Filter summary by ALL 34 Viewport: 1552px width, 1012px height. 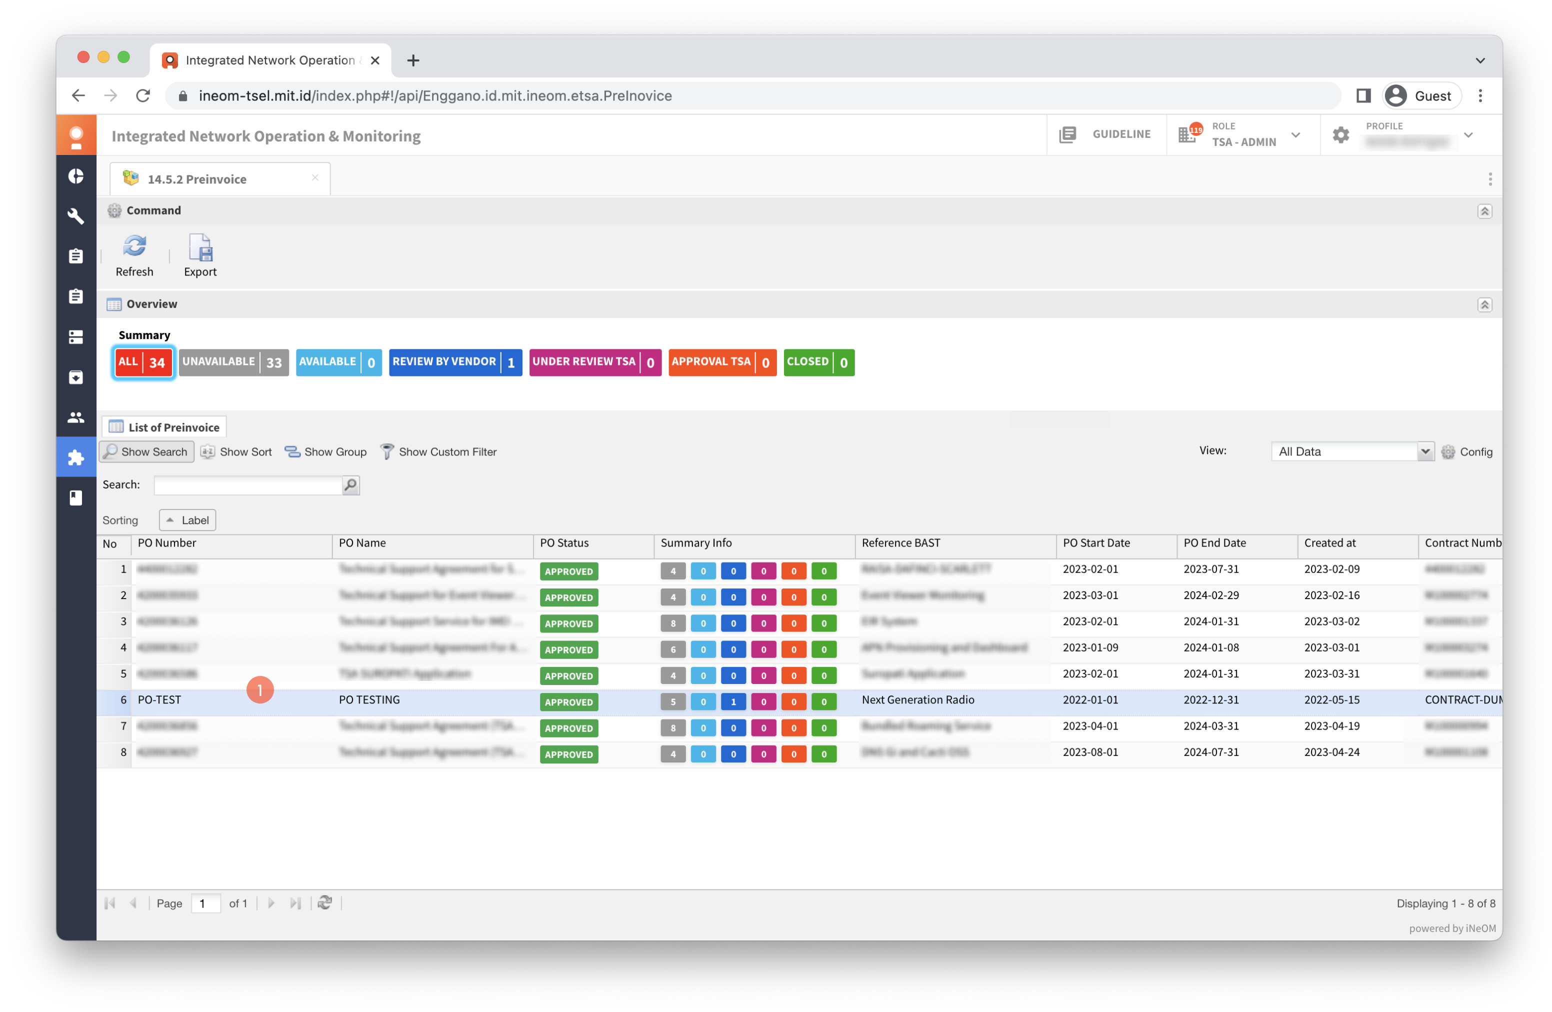pos(143,362)
